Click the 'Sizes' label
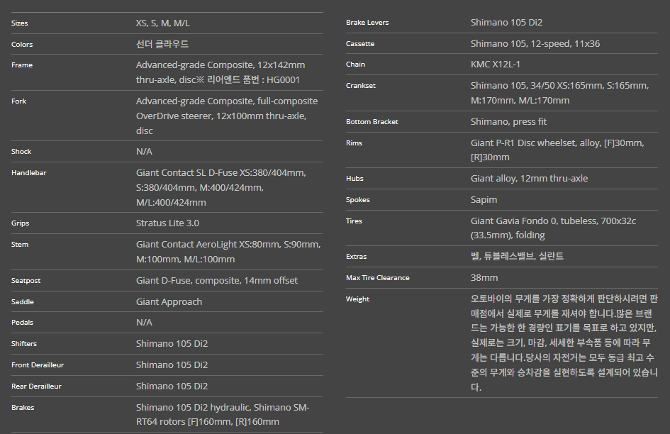The width and height of the screenshot is (670, 434). tap(19, 23)
